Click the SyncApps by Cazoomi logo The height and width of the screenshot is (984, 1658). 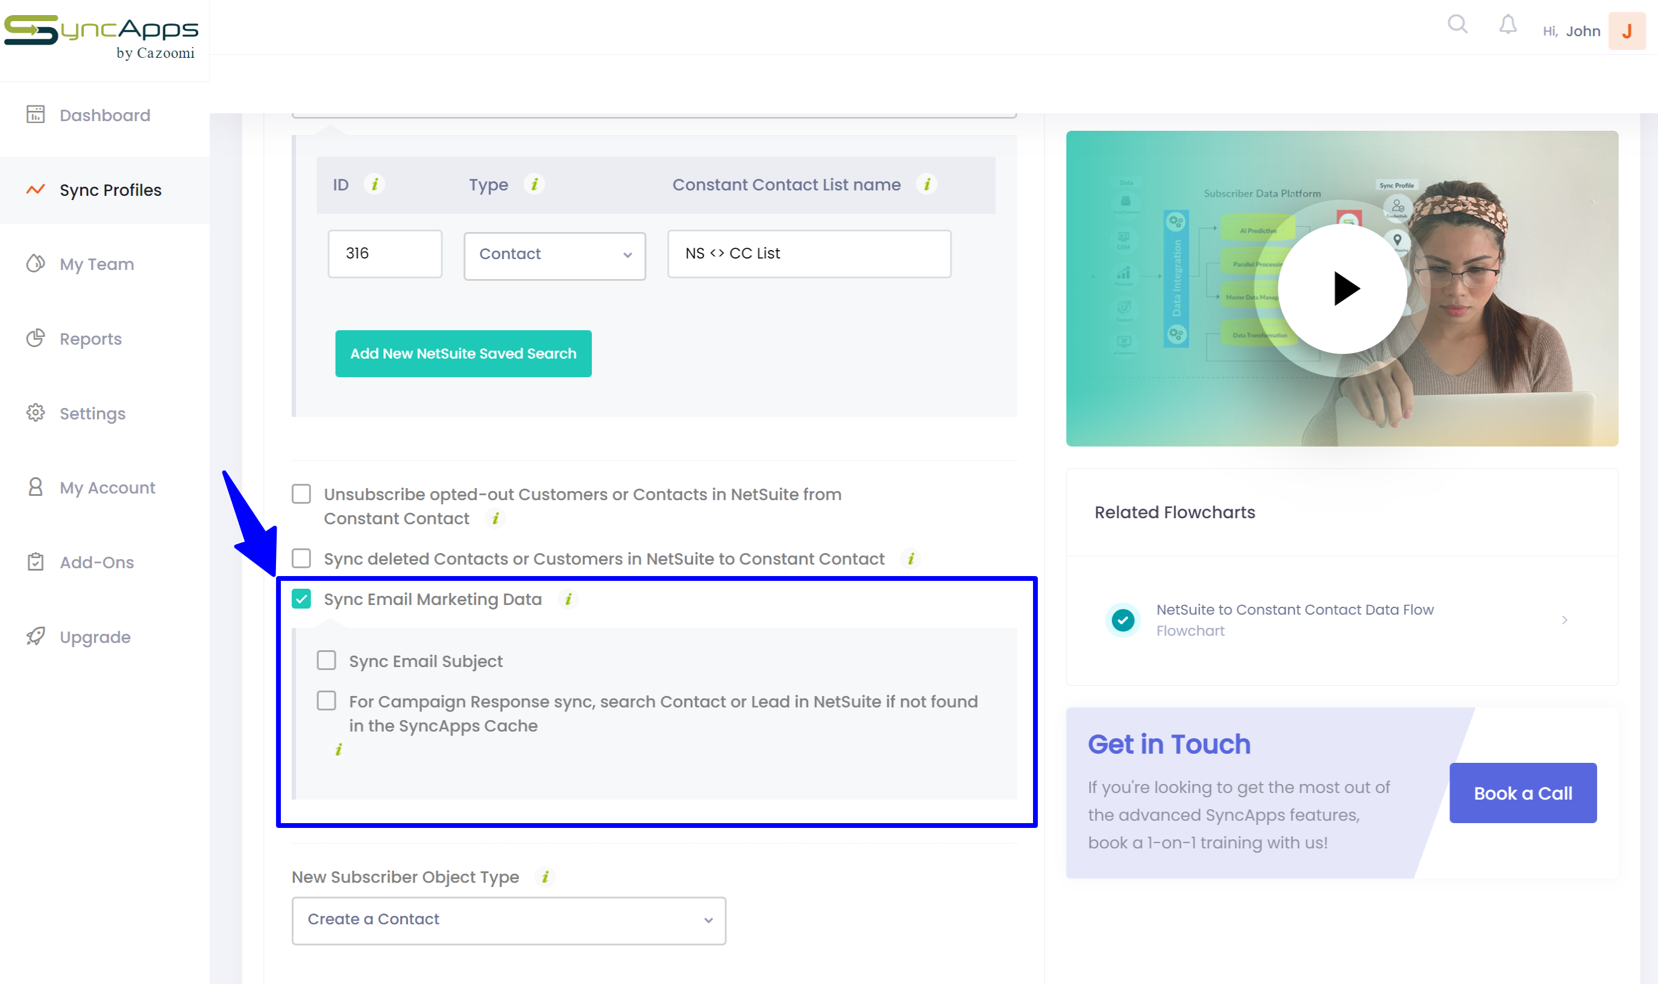coord(101,37)
